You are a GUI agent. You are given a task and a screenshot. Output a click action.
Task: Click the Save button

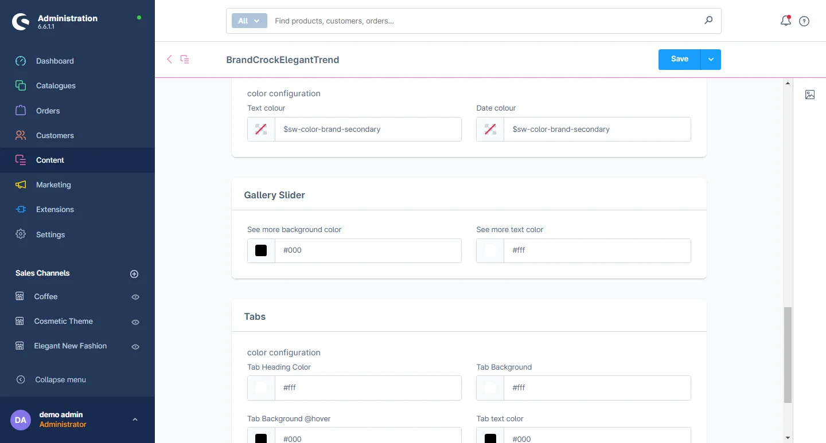tap(679, 60)
